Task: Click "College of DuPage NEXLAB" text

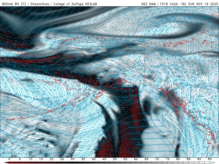Action: point(75,4)
